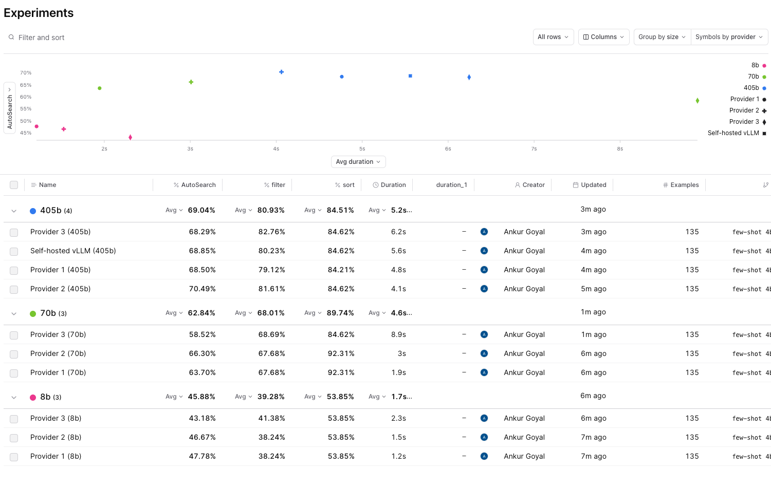Open the Columns menu
Image resolution: width=771 pixels, height=488 pixels.
pos(603,36)
